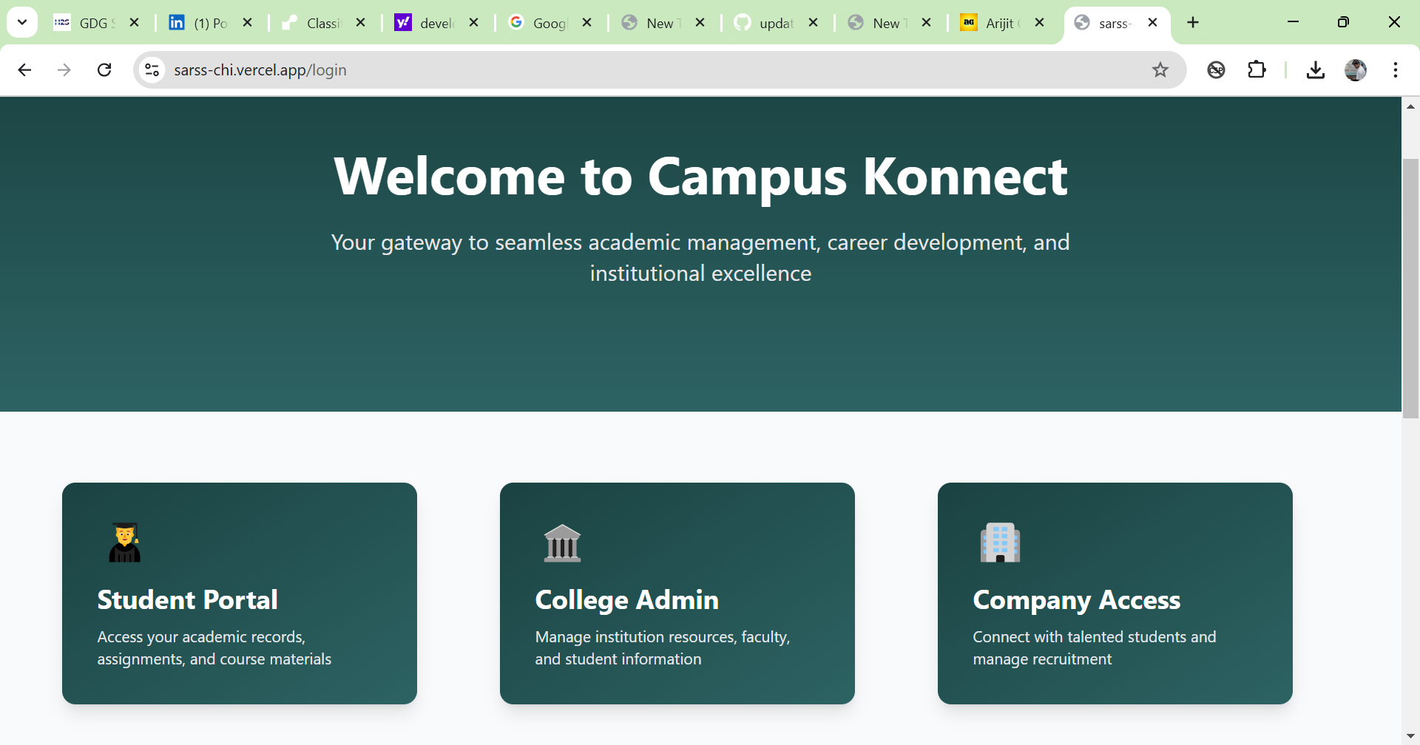This screenshot has height=745, width=1420.
Task: Switch to the first New Tab
Action: pyautogui.click(x=651, y=23)
